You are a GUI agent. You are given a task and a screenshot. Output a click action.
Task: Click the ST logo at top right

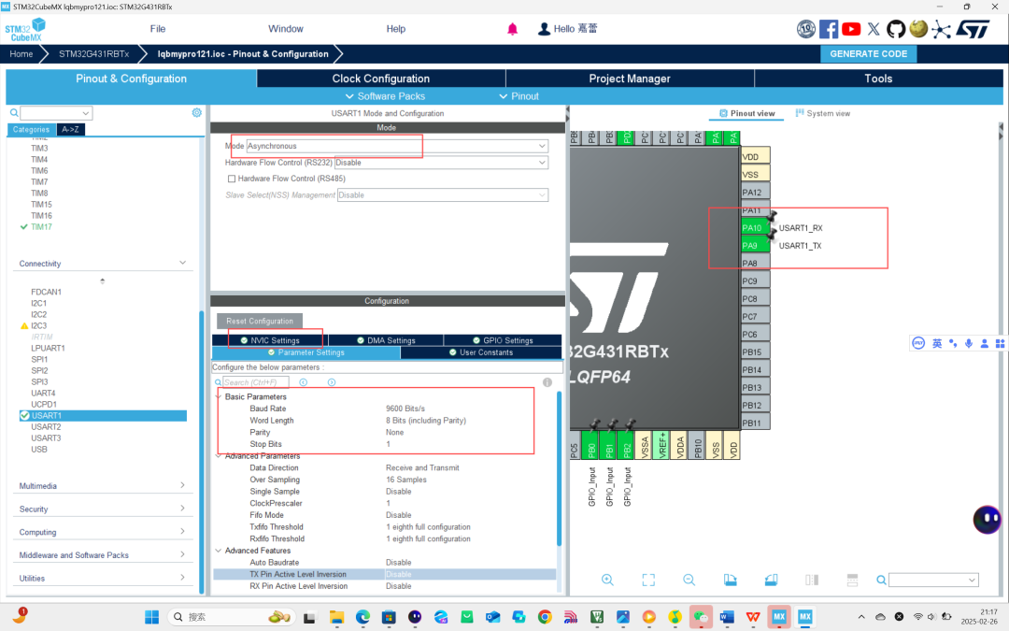[973, 29]
